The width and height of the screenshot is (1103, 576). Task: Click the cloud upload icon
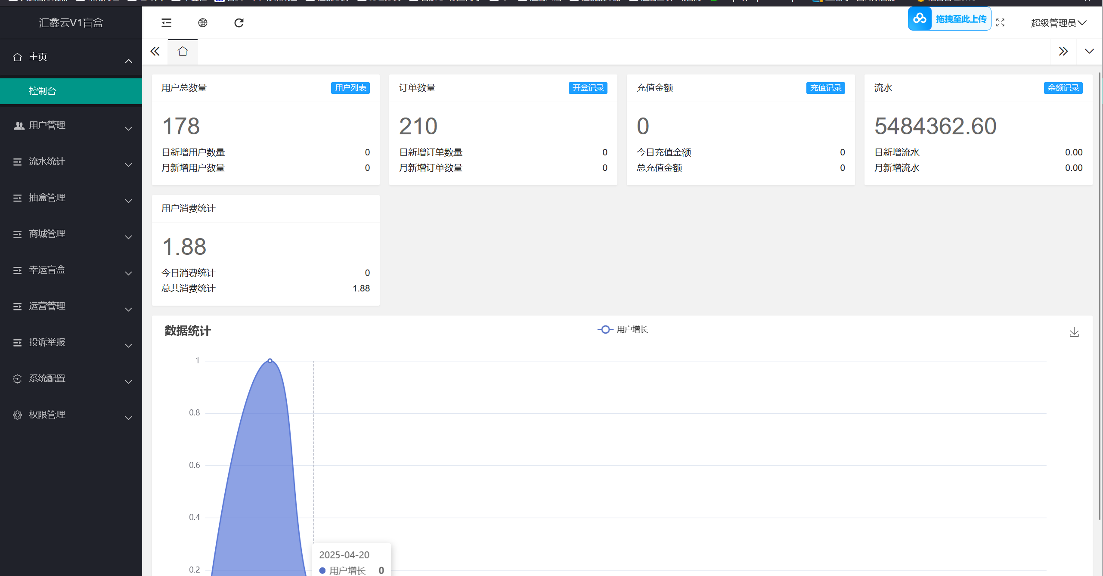920,19
